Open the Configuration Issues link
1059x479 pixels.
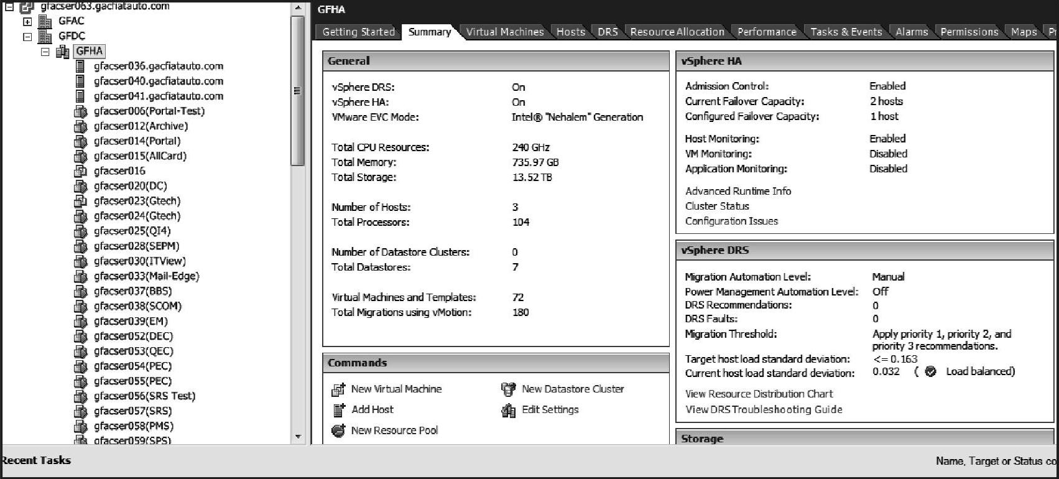point(731,221)
